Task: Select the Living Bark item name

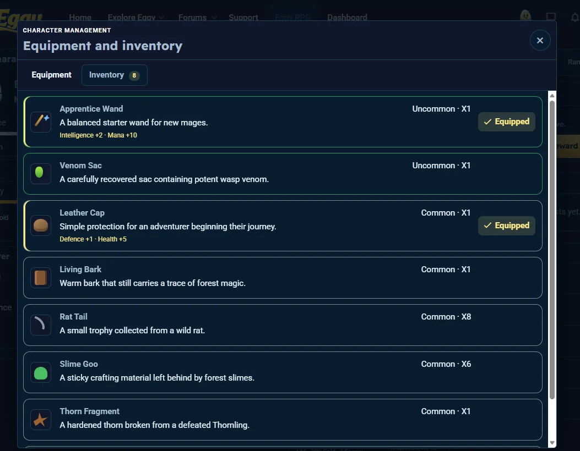Action: pyautogui.click(x=80, y=269)
